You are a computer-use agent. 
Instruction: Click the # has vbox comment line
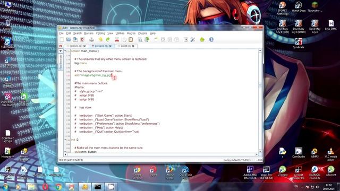tap(83, 108)
